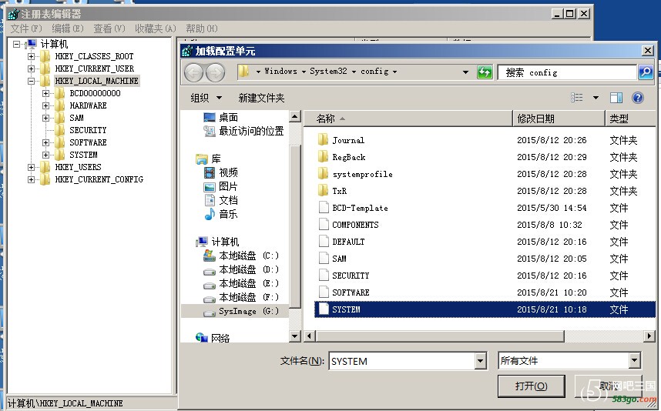Open 桌面 (Desktop) in navigation pane
The width and height of the screenshot is (661, 411).
[x=220, y=117]
